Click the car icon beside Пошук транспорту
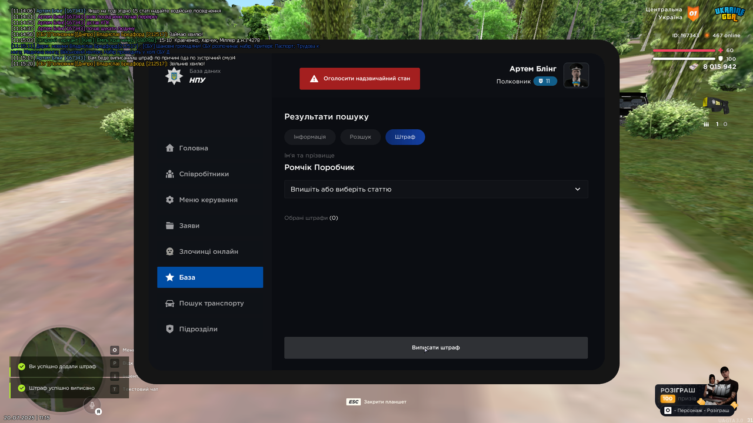Viewport: 753px width, 423px height. pos(169,303)
